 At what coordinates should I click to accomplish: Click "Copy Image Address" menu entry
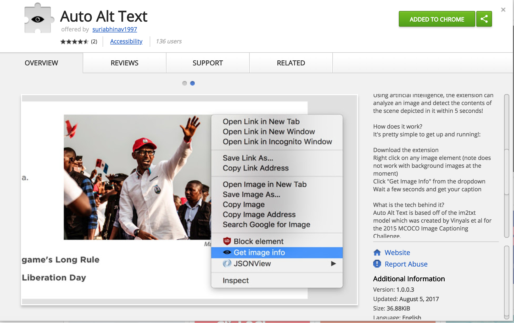pos(259,215)
